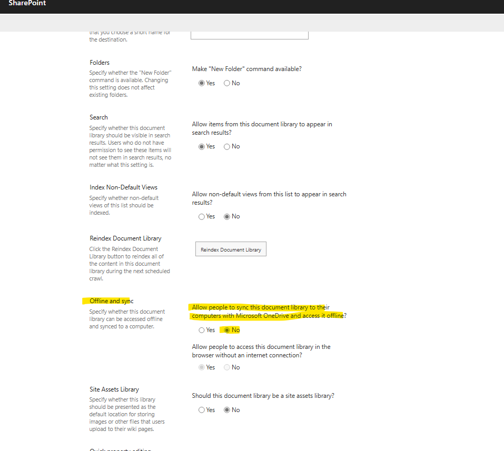Click the Reindex Document Library button

click(x=230, y=248)
